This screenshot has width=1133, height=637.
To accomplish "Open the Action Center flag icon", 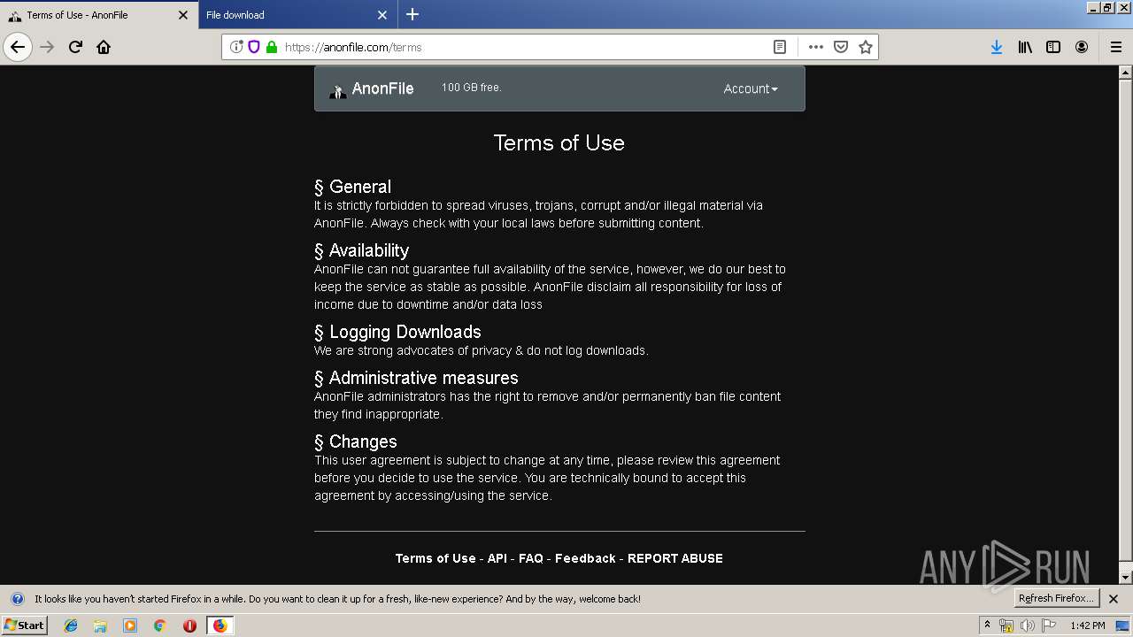I will point(1049,625).
